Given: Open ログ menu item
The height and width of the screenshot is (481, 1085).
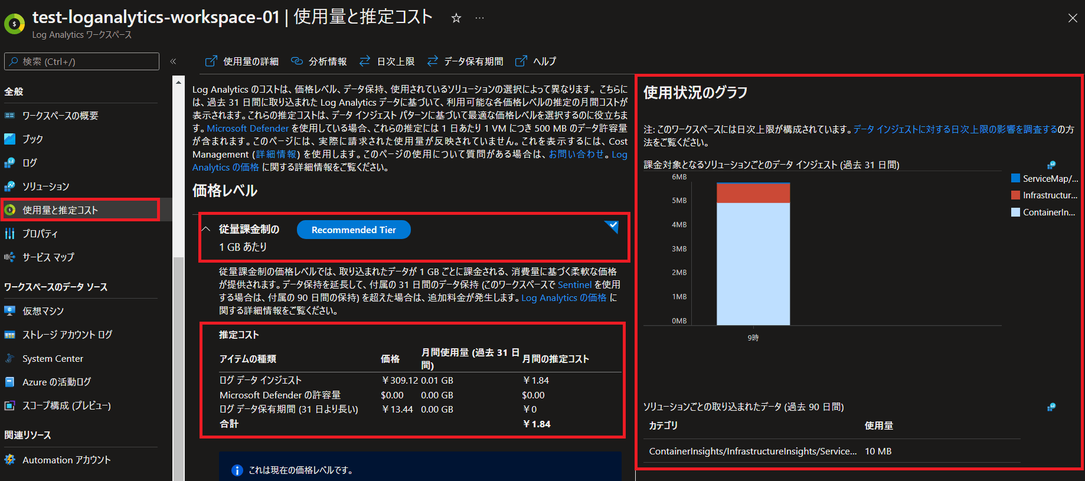Looking at the screenshot, I should pyautogui.click(x=30, y=163).
